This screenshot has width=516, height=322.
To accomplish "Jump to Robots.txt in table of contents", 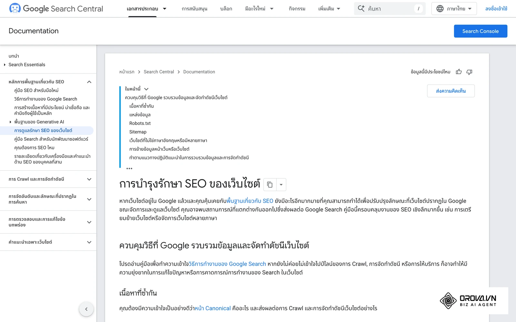I will 140,123.
